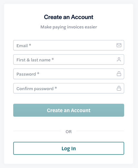The height and width of the screenshot is (168, 138).
Task: Click the OR divider label
Action: (x=69, y=131)
